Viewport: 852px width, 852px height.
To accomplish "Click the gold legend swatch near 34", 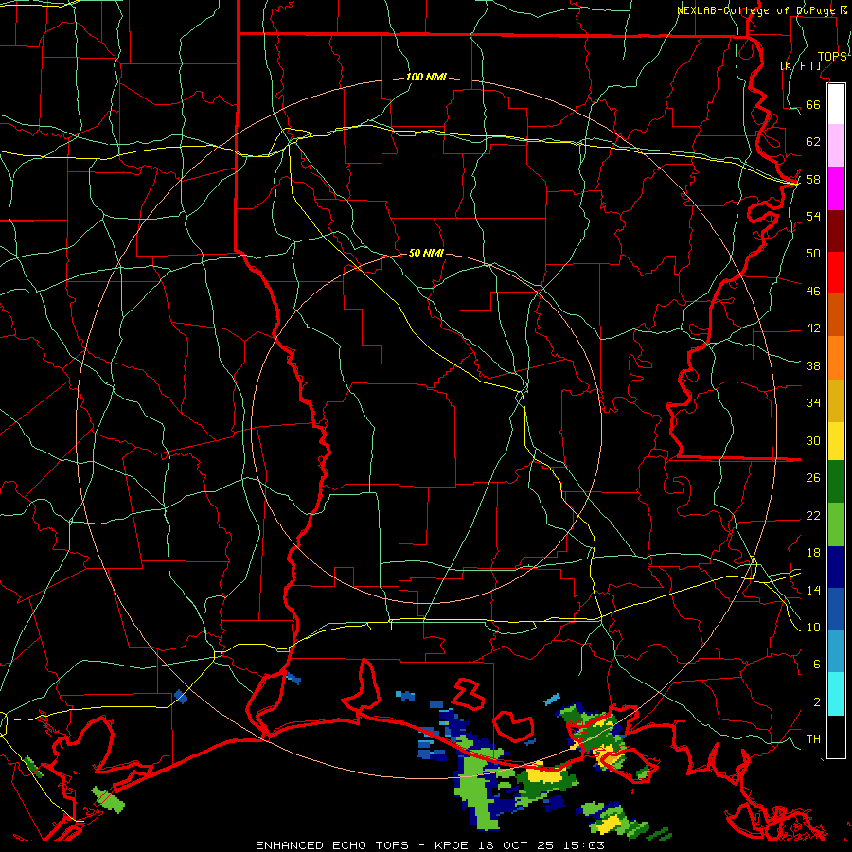I will point(836,400).
